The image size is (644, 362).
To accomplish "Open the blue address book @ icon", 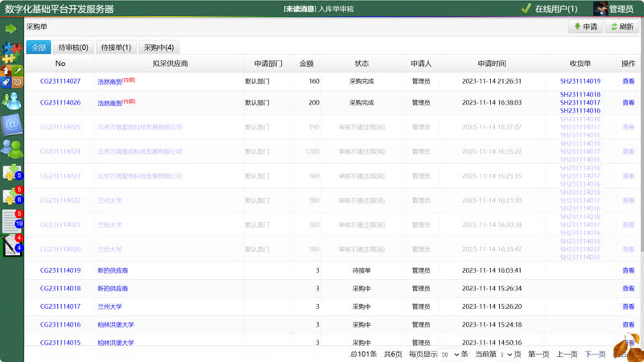I will tap(11, 124).
